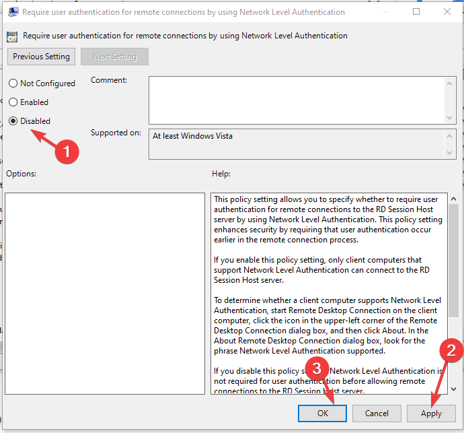The height and width of the screenshot is (433, 464).
Task: Click 'If you enable this policy setting' paragraph
Action: [x=321, y=269]
